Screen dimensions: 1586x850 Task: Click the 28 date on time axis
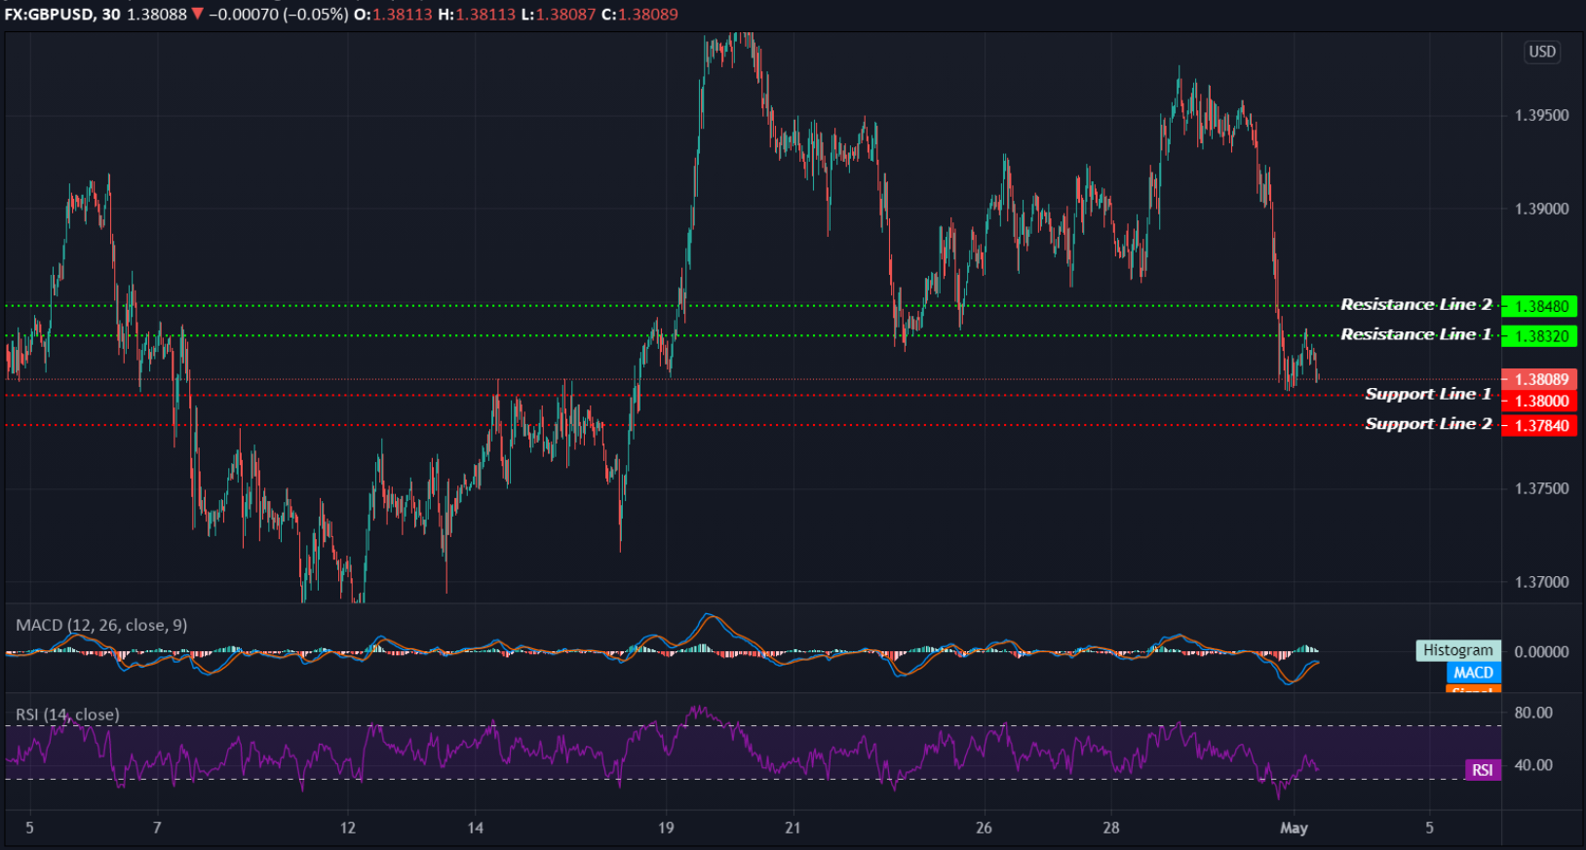tap(1111, 828)
